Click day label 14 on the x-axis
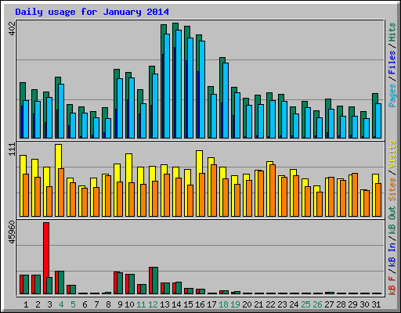Viewport: 401px width, 313px height. 176,304
